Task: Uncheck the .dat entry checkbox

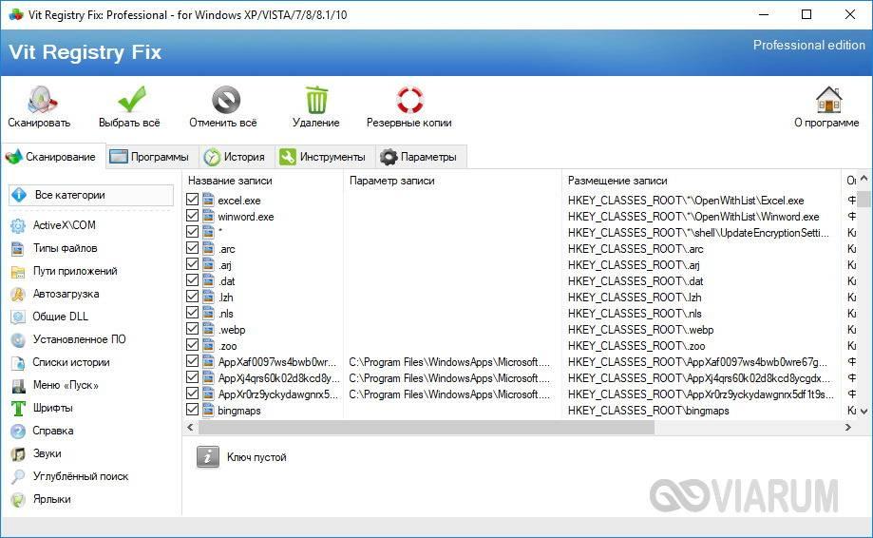Action: (x=193, y=280)
